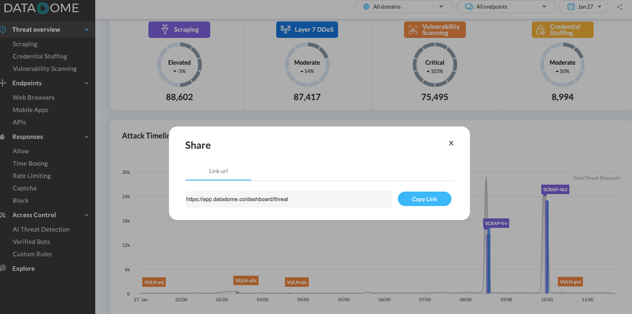
Task: Open AI Threat Detection from sidebar
Action: point(41,229)
